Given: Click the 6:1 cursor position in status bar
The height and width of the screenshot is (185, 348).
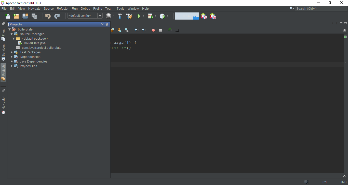Looking at the screenshot, I should 325,182.
